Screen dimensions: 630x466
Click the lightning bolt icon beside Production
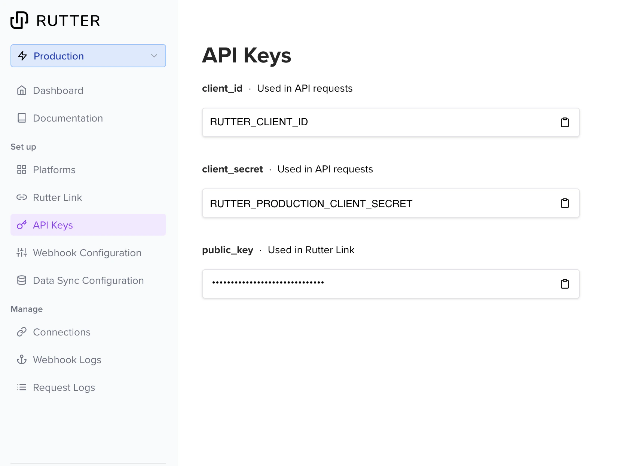click(x=22, y=56)
